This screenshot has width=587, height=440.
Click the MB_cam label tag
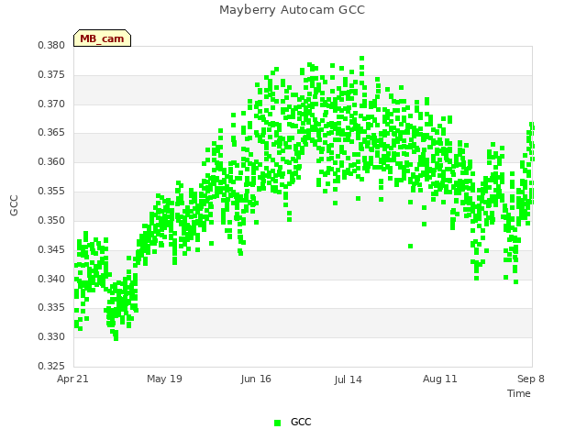(x=102, y=38)
